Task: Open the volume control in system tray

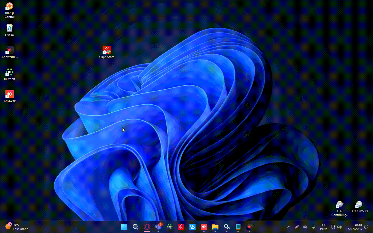Action: 340,227
